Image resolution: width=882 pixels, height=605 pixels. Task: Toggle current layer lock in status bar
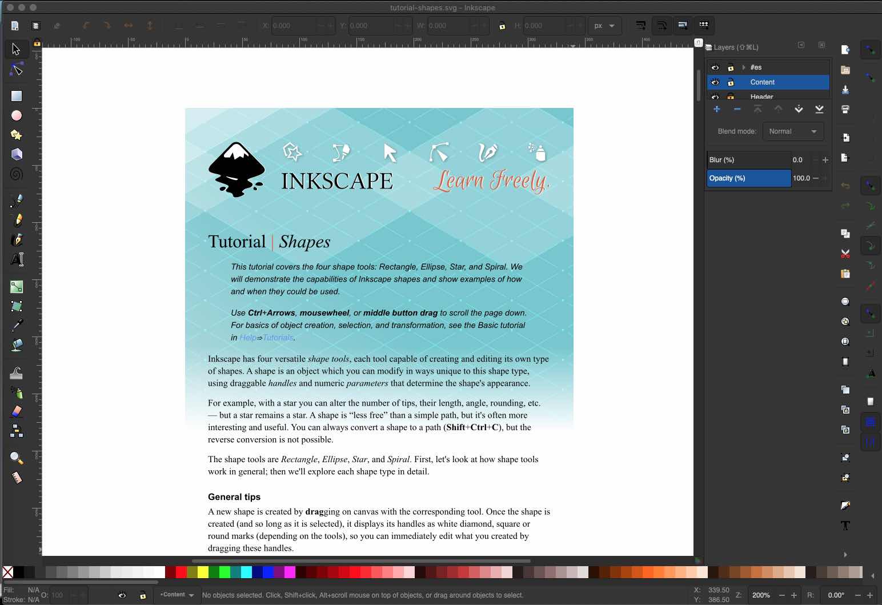point(142,595)
